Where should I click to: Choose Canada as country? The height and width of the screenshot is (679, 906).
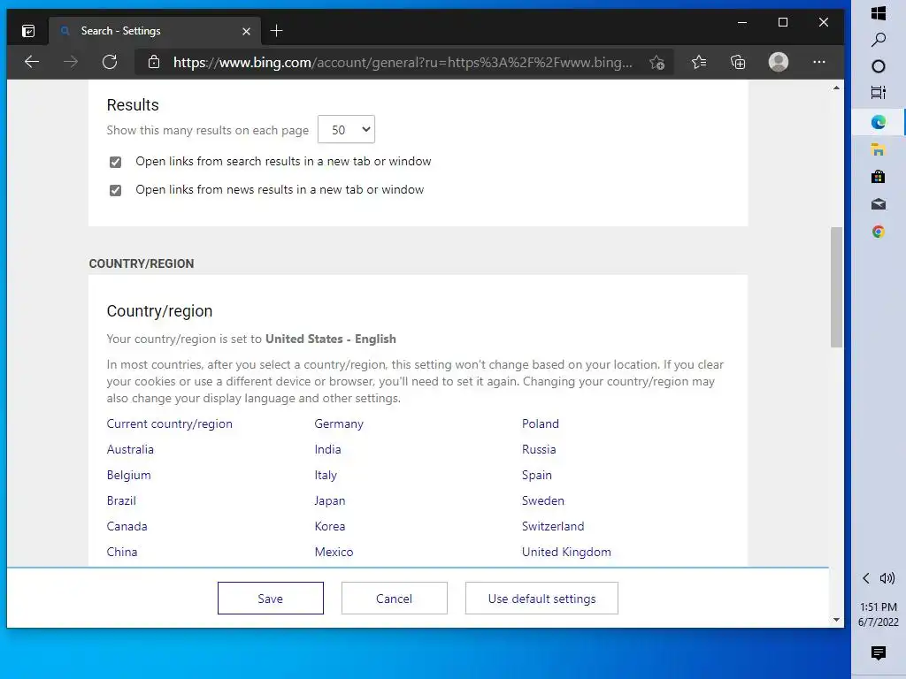pos(127,526)
